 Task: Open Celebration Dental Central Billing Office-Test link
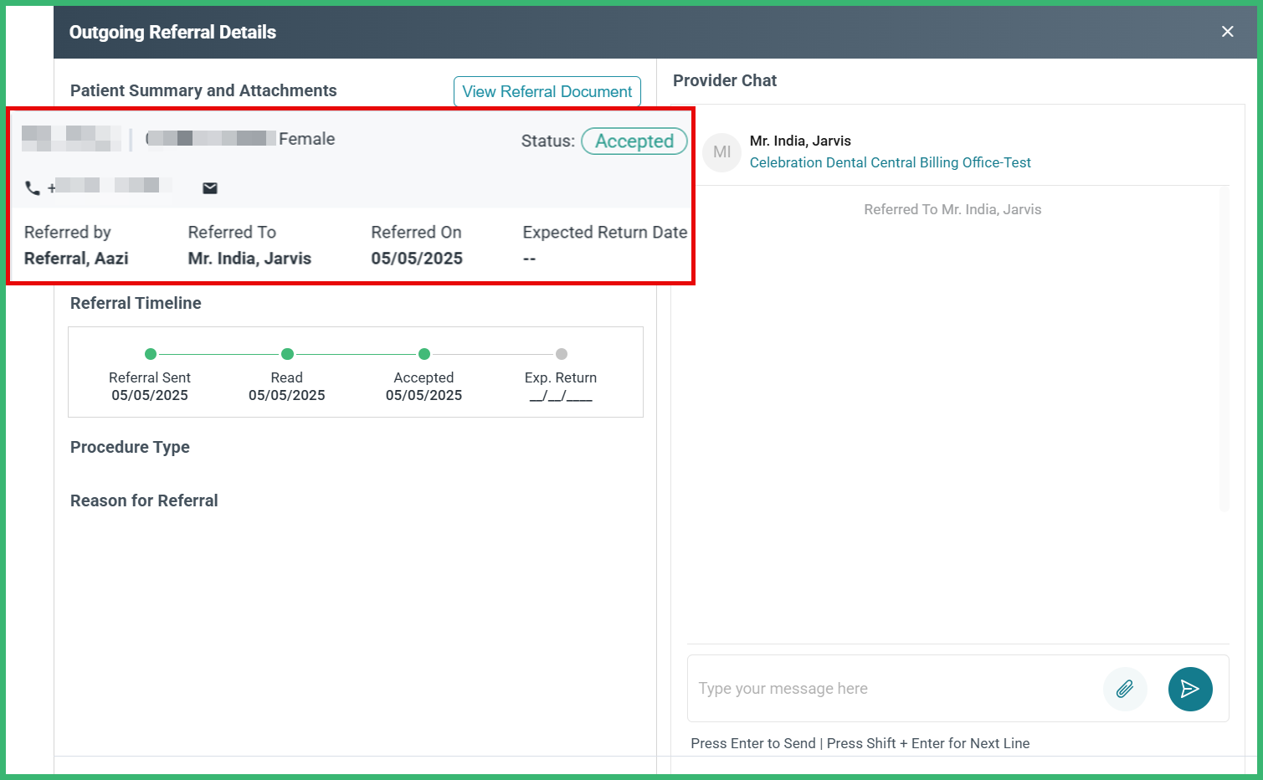890,162
